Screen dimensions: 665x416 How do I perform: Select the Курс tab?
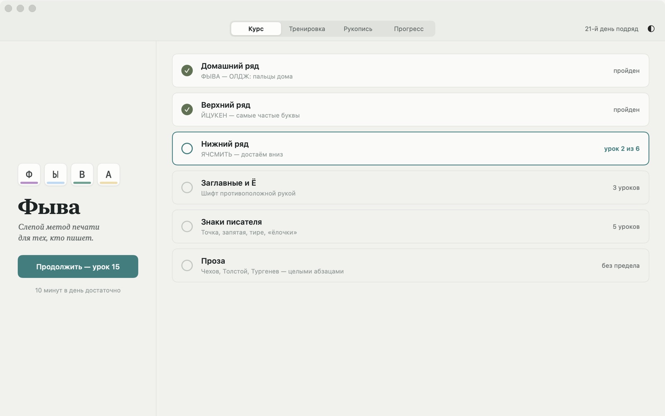(256, 29)
